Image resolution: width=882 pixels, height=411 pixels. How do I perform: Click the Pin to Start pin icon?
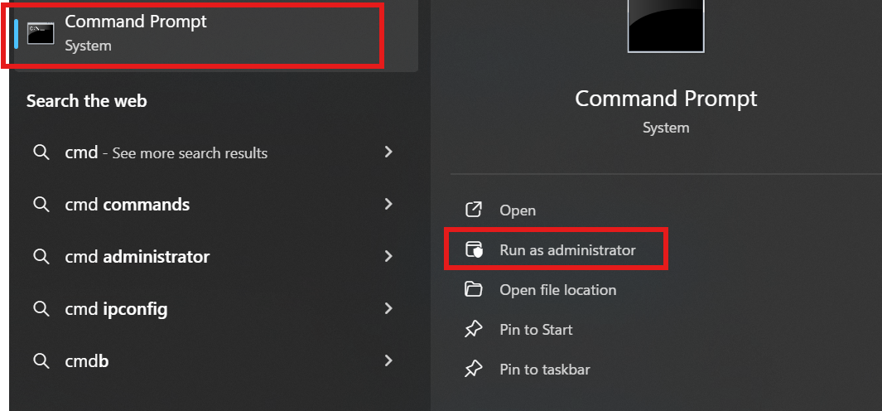coord(474,330)
